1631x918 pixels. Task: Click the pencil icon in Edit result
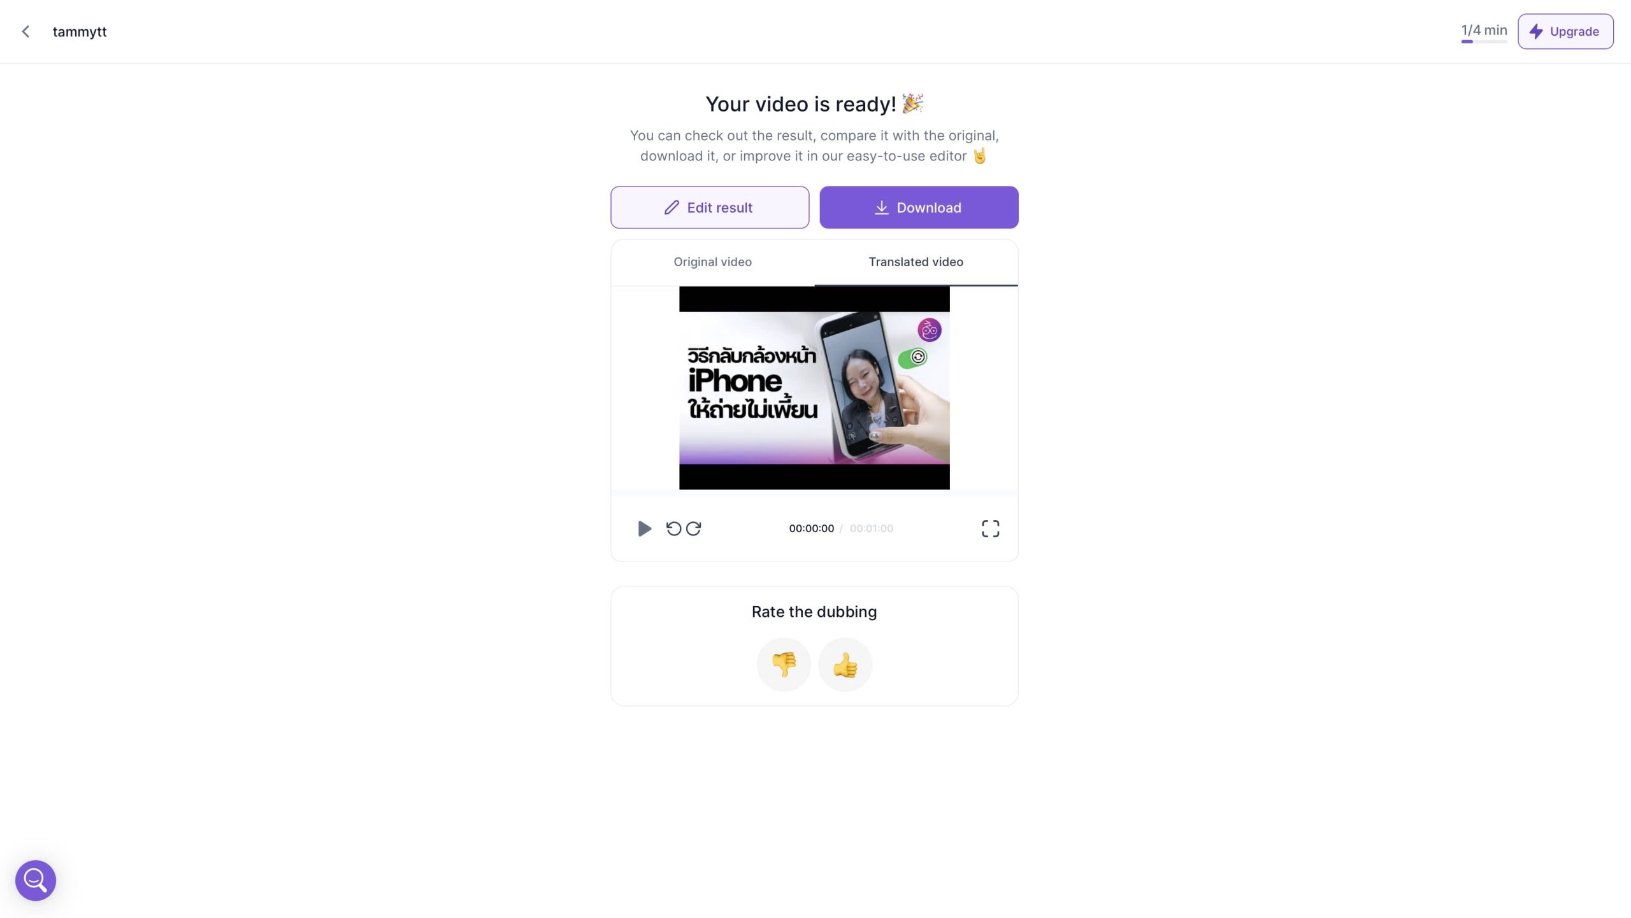672,208
